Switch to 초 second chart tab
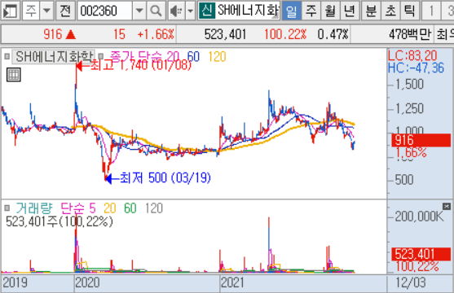Image resolution: width=454 pixels, height=293 pixels. click(x=390, y=11)
